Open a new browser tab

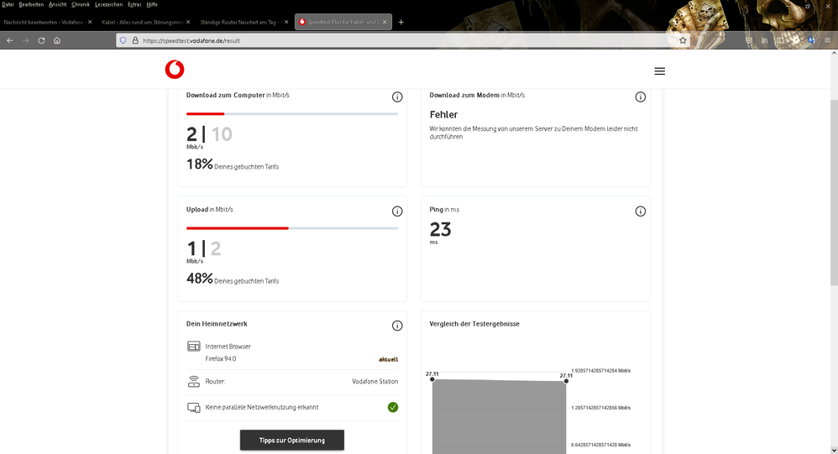[401, 22]
